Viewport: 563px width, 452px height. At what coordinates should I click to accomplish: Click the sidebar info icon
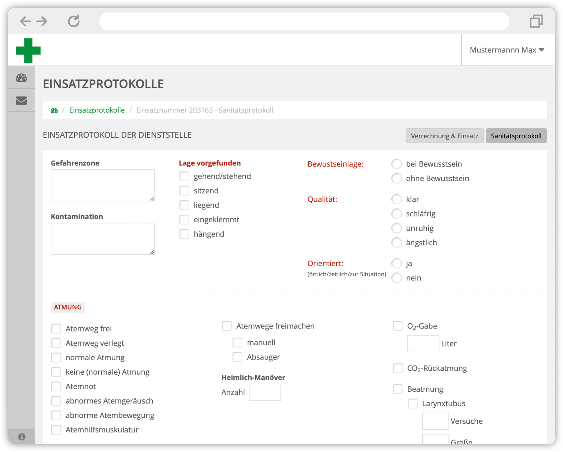click(22, 436)
